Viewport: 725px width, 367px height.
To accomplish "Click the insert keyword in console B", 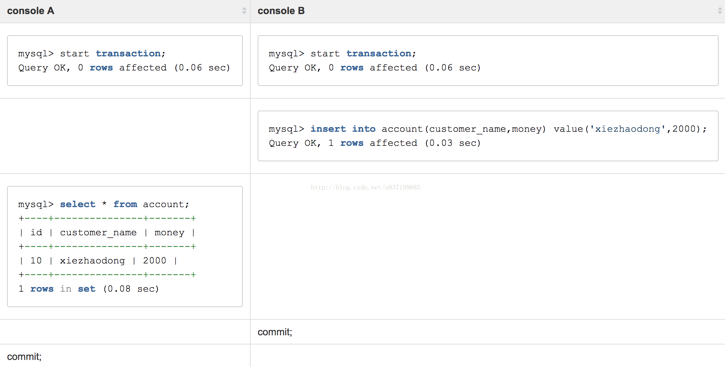I will 328,129.
